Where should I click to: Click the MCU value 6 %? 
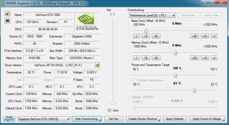[62, 87]
